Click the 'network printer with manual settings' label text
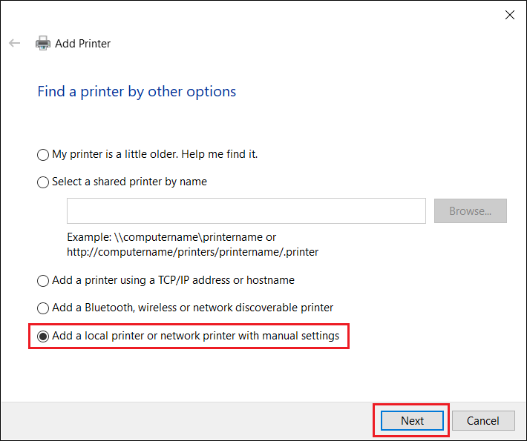This screenshot has width=527, height=441. click(x=249, y=336)
